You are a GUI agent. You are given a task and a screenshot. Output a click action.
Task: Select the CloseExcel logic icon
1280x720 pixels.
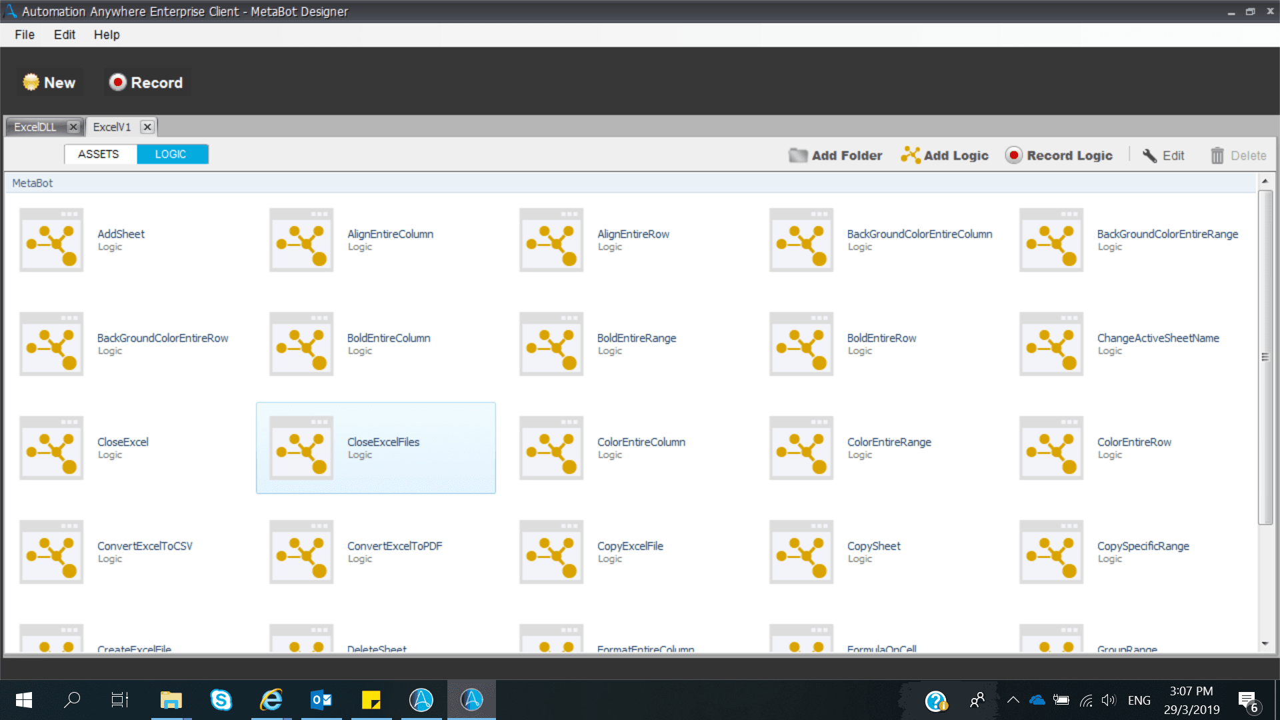(x=51, y=448)
